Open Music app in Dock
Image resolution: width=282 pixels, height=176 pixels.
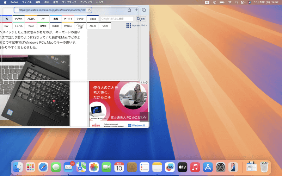coord(195,167)
